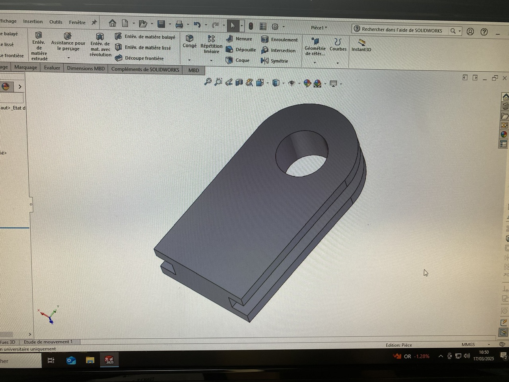The height and width of the screenshot is (382, 509).
Task: Switch to the Evaluer tab
Action: [52, 68]
